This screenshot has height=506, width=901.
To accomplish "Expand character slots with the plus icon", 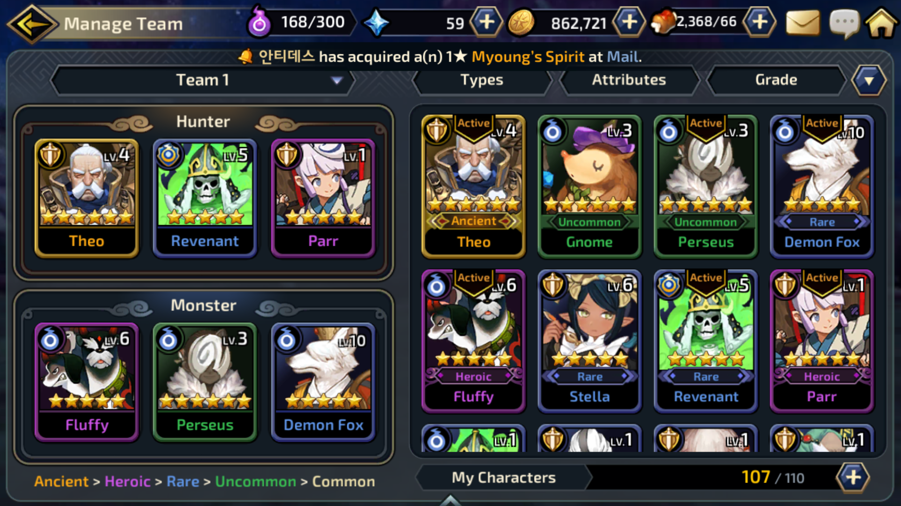I will click(853, 477).
